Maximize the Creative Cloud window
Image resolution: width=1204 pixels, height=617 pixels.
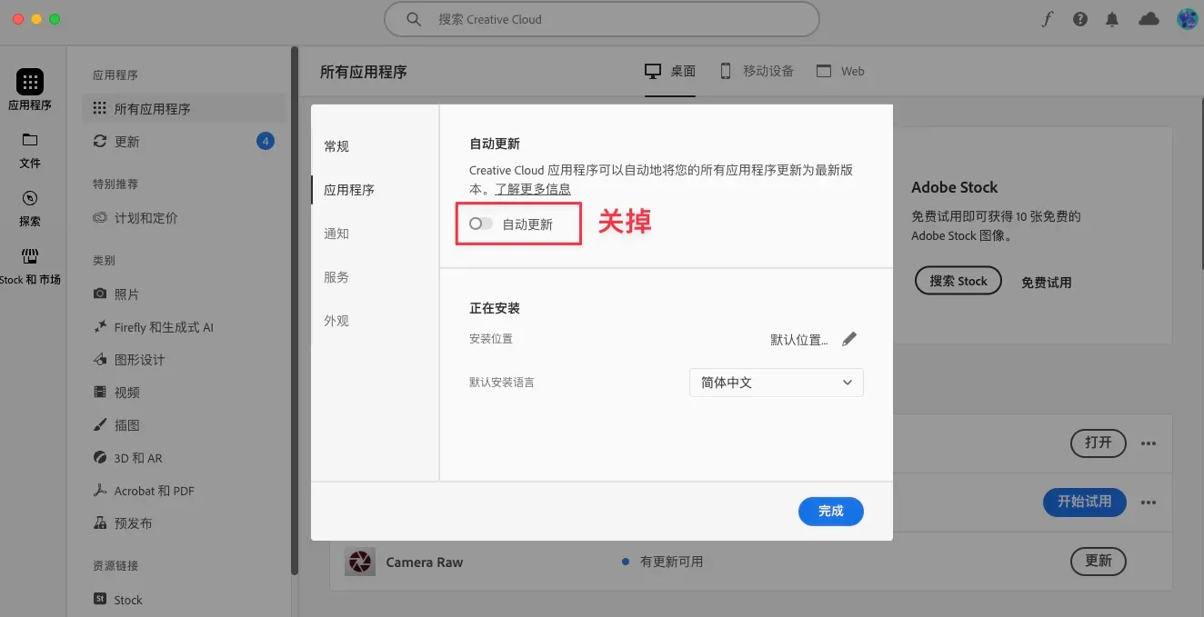tap(55, 19)
